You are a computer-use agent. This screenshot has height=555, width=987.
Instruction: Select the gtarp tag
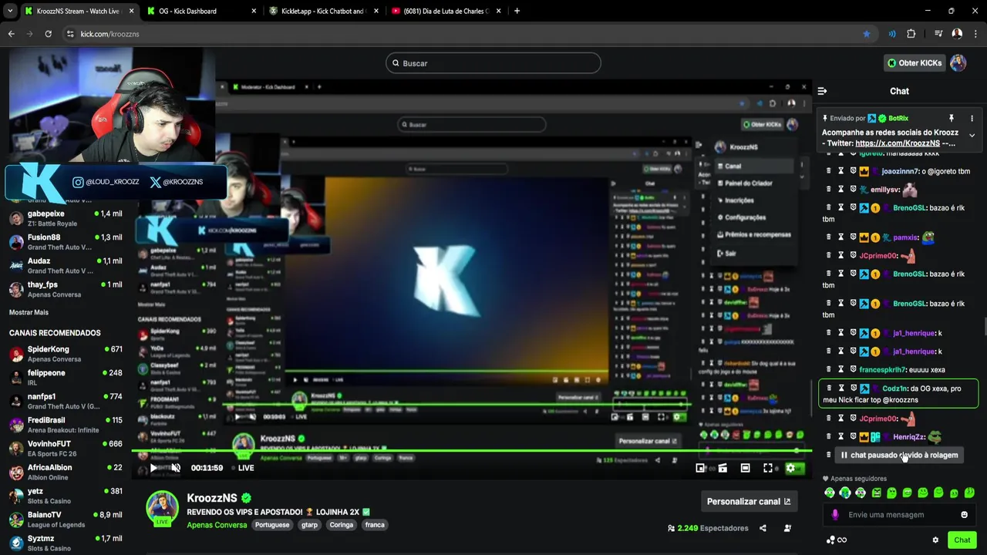point(309,525)
